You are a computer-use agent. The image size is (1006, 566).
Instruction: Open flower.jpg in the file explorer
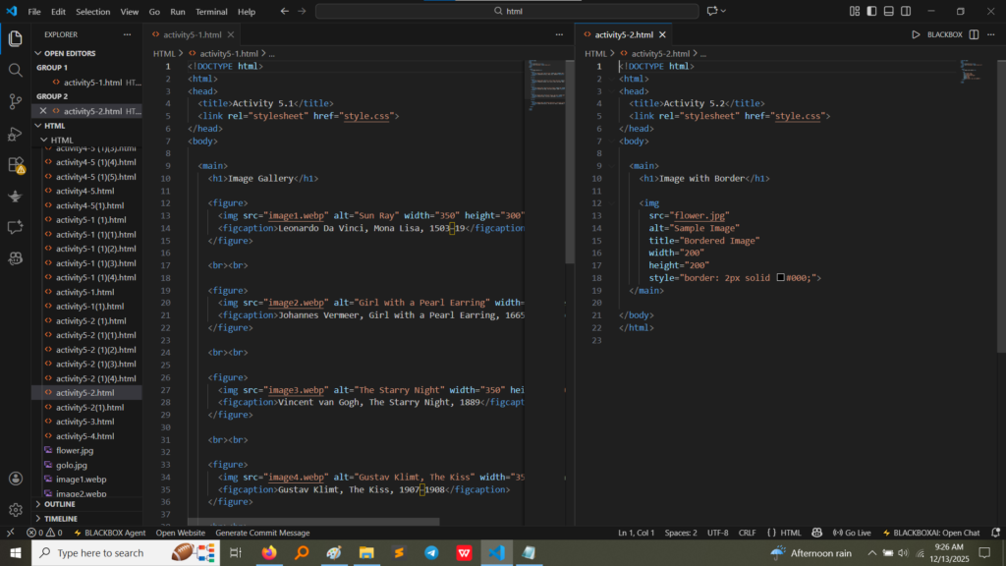click(x=75, y=450)
